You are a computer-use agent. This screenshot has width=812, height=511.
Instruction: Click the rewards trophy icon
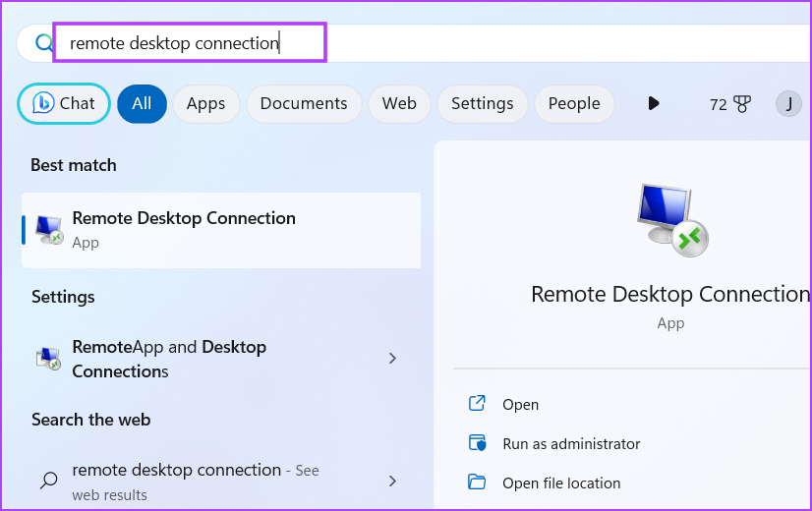(742, 104)
